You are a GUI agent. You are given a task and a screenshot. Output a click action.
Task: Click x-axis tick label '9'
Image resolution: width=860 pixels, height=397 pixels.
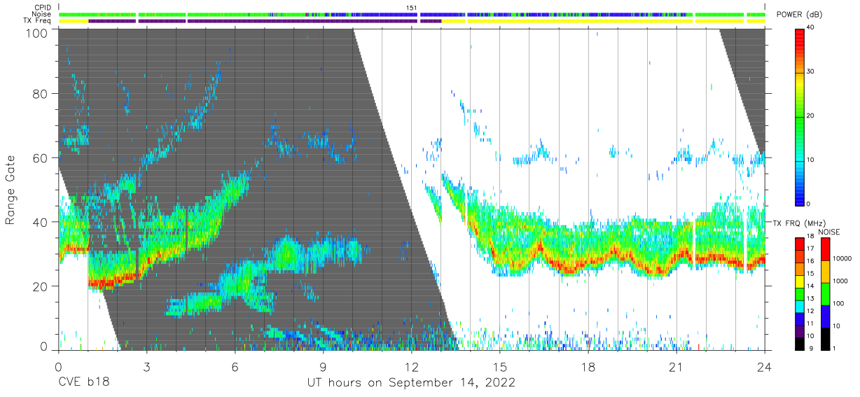(323, 367)
